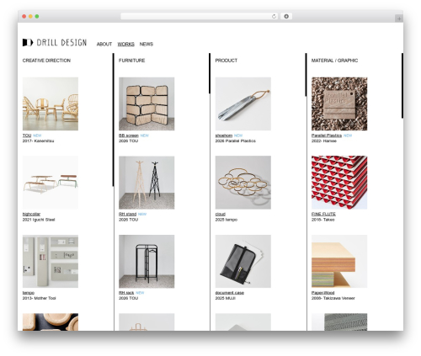Open the RH rack thumbnail
The width and height of the screenshot is (421, 356).
point(147,261)
